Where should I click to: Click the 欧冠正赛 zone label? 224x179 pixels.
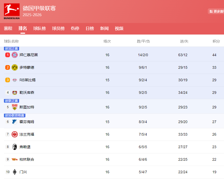12,49
